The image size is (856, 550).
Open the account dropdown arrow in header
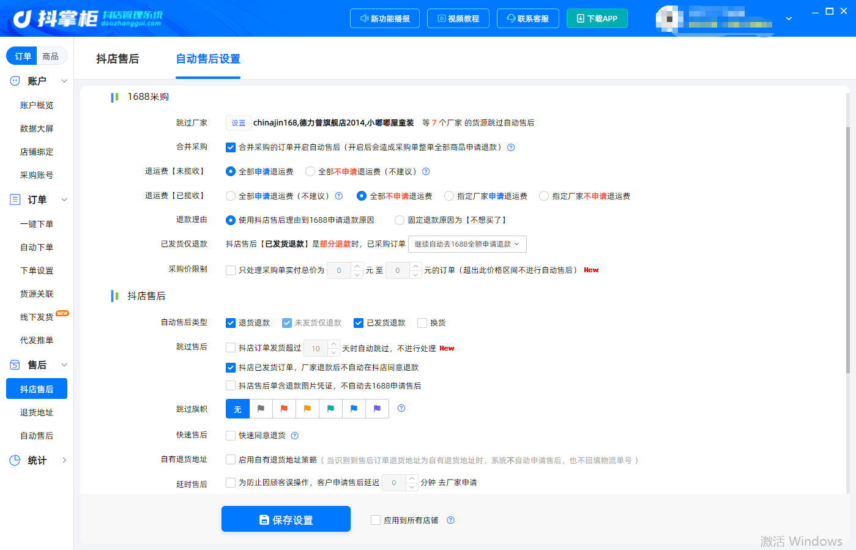click(789, 18)
